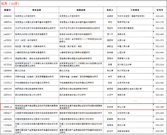Image resolution: width=167 pixels, height=135 pixels.
Task: Click approval number cell 14AZD077
Action: point(7,34)
